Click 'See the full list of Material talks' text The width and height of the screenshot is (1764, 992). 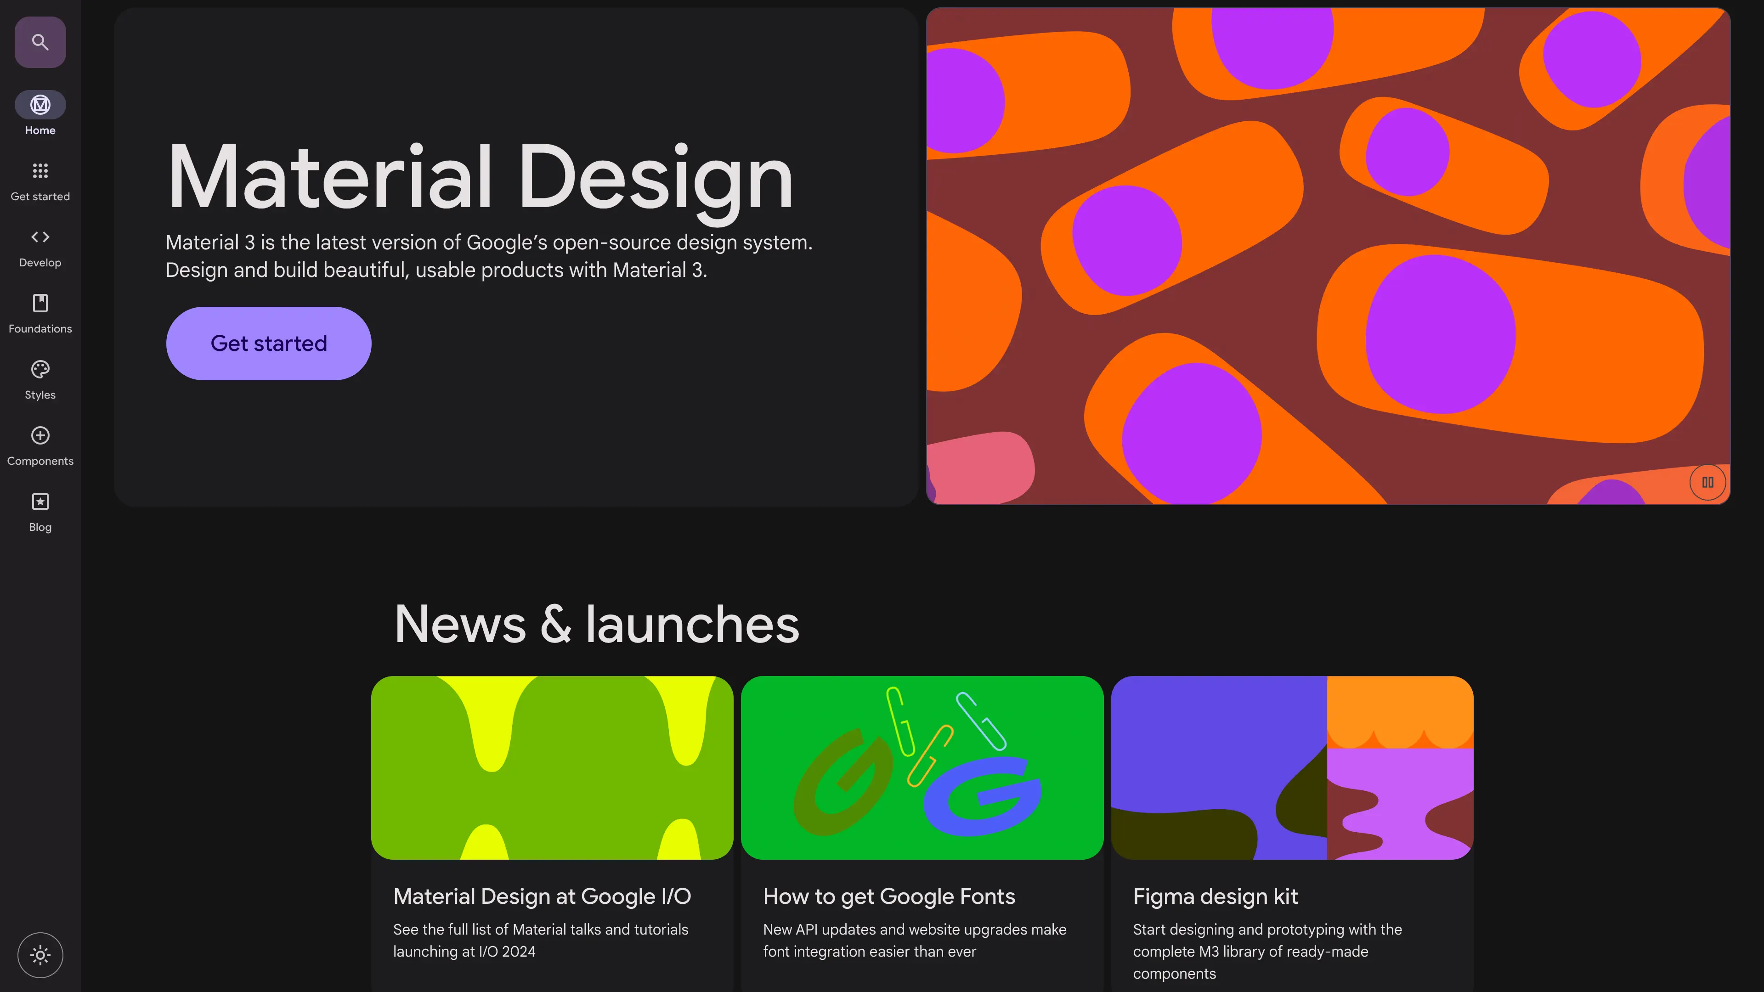point(541,940)
